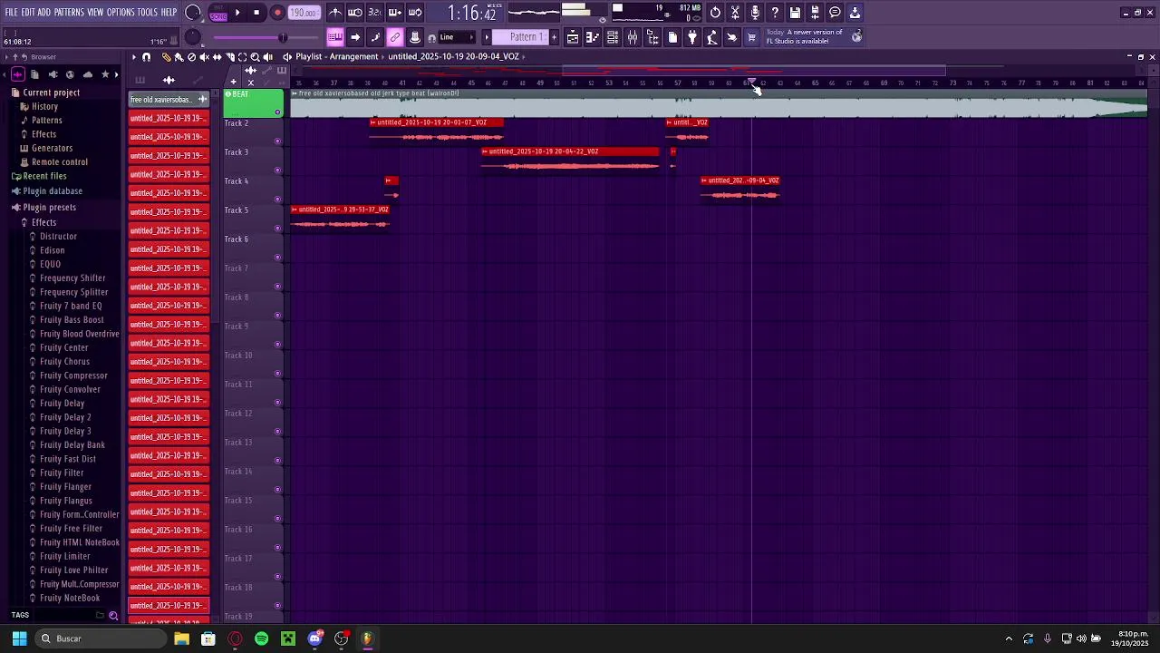Toggle the metronome icon
Viewport: 1160px width, 653px height.
[335, 13]
